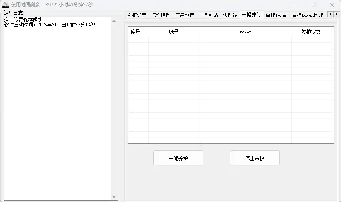The height and width of the screenshot is (202, 341).
Task: Click the log scrollbar up arrow
Action: (x=114, y=21)
